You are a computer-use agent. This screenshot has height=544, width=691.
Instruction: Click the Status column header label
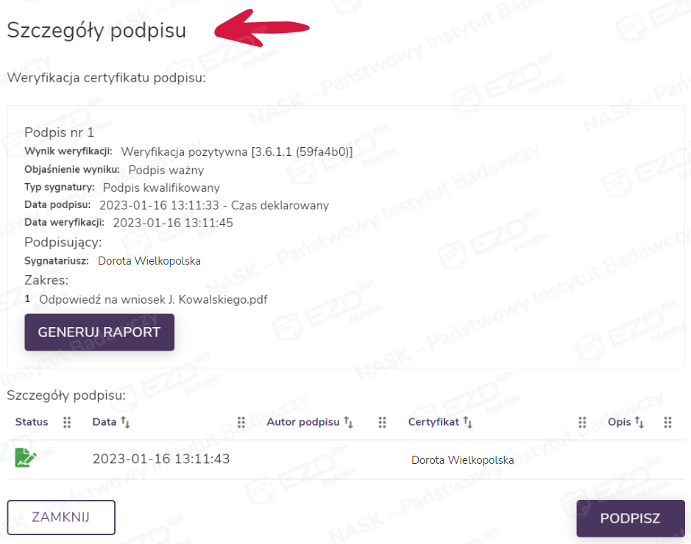(x=32, y=422)
